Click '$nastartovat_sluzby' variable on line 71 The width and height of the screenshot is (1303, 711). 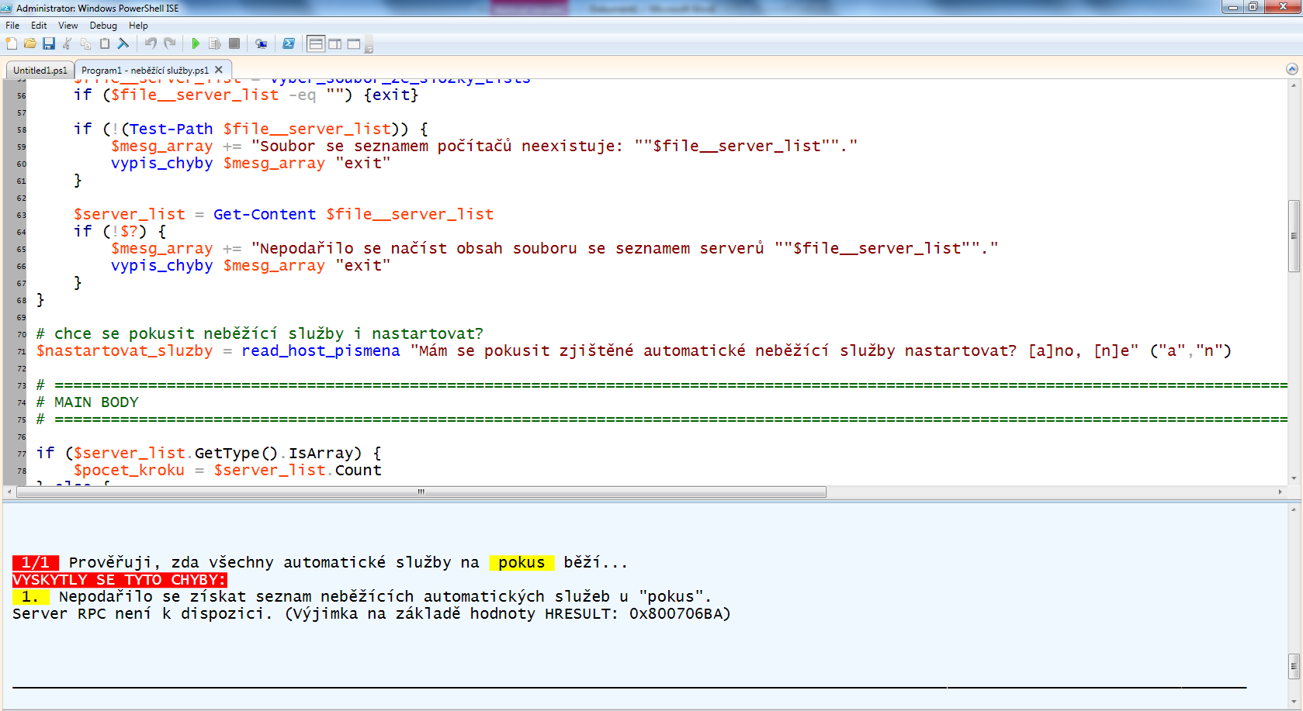(x=124, y=350)
